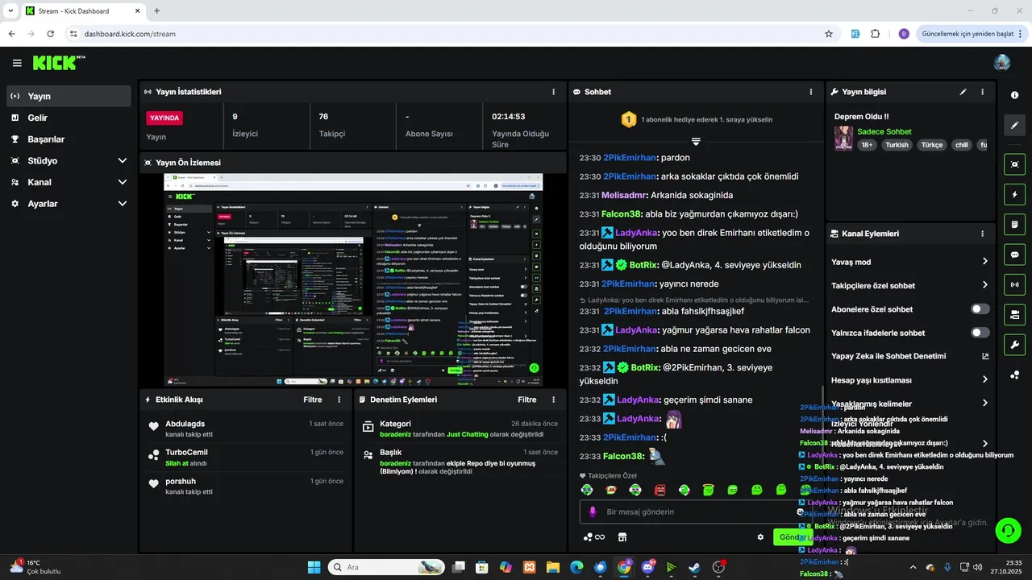Bookmark this page with the star icon
Screen dimensions: 1032x580
(x=828, y=34)
